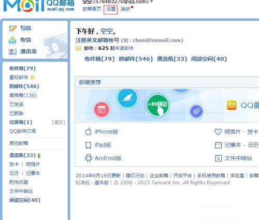The width and height of the screenshot is (259, 220).
Task: Click the 开放平台 footer link
Action: click(x=182, y=175)
